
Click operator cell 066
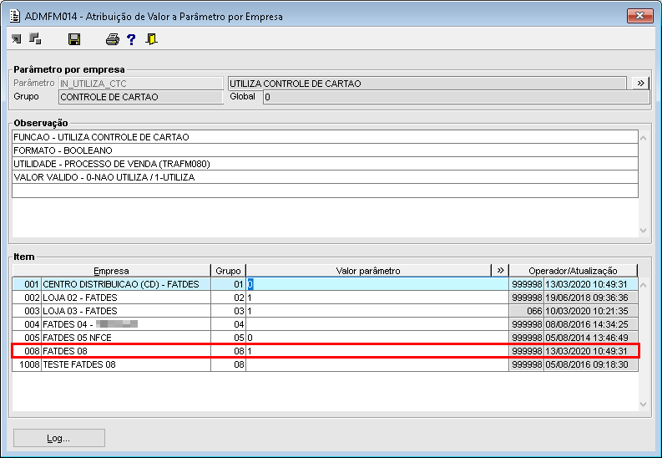(x=527, y=311)
